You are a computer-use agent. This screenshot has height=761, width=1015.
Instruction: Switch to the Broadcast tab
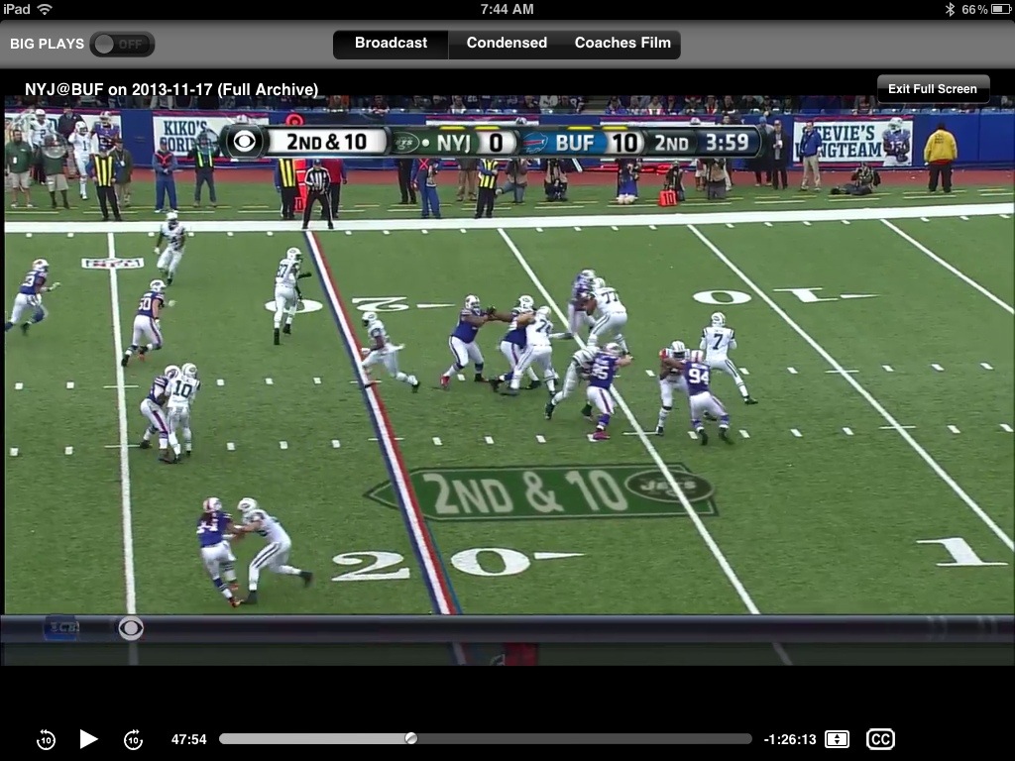click(391, 44)
